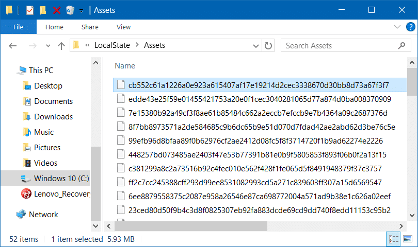Click the folder icon in address bar

coord(76,45)
